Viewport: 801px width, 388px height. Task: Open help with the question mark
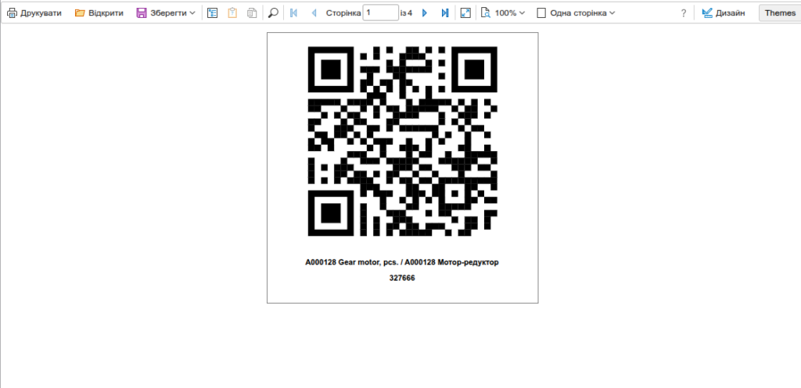(x=684, y=13)
